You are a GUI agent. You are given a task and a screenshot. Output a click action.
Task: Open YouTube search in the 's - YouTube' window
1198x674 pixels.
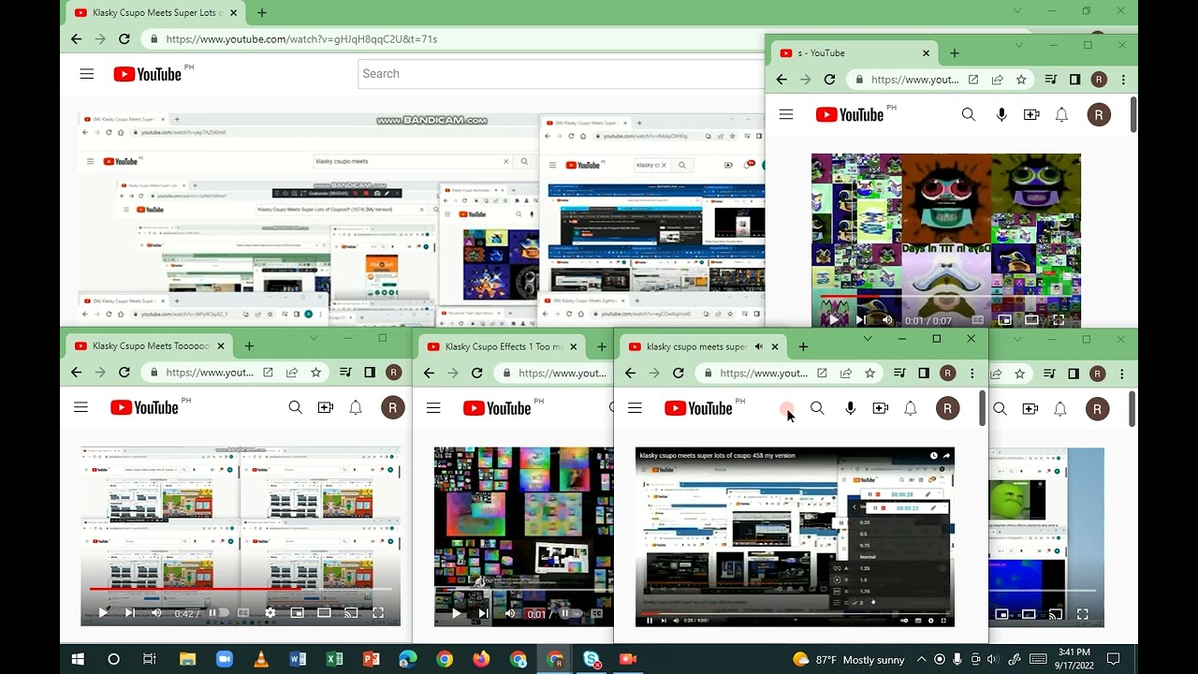point(969,114)
